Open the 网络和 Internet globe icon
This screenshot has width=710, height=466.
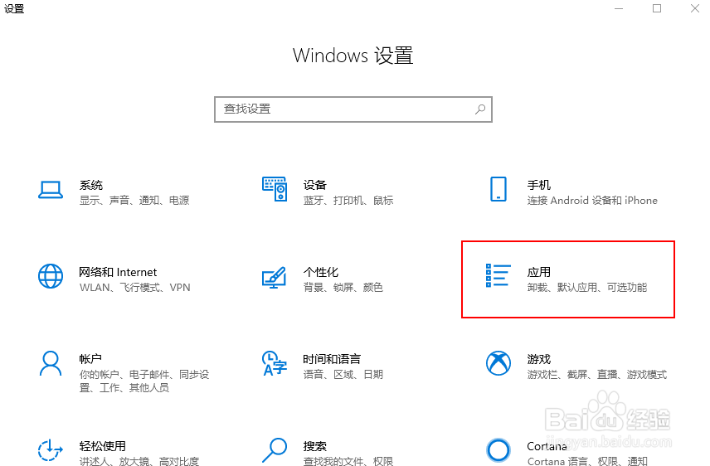coord(51,276)
